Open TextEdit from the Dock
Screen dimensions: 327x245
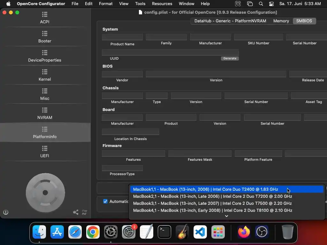point(146,232)
